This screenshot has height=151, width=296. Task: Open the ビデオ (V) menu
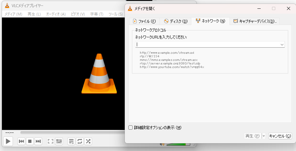tap(78, 14)
